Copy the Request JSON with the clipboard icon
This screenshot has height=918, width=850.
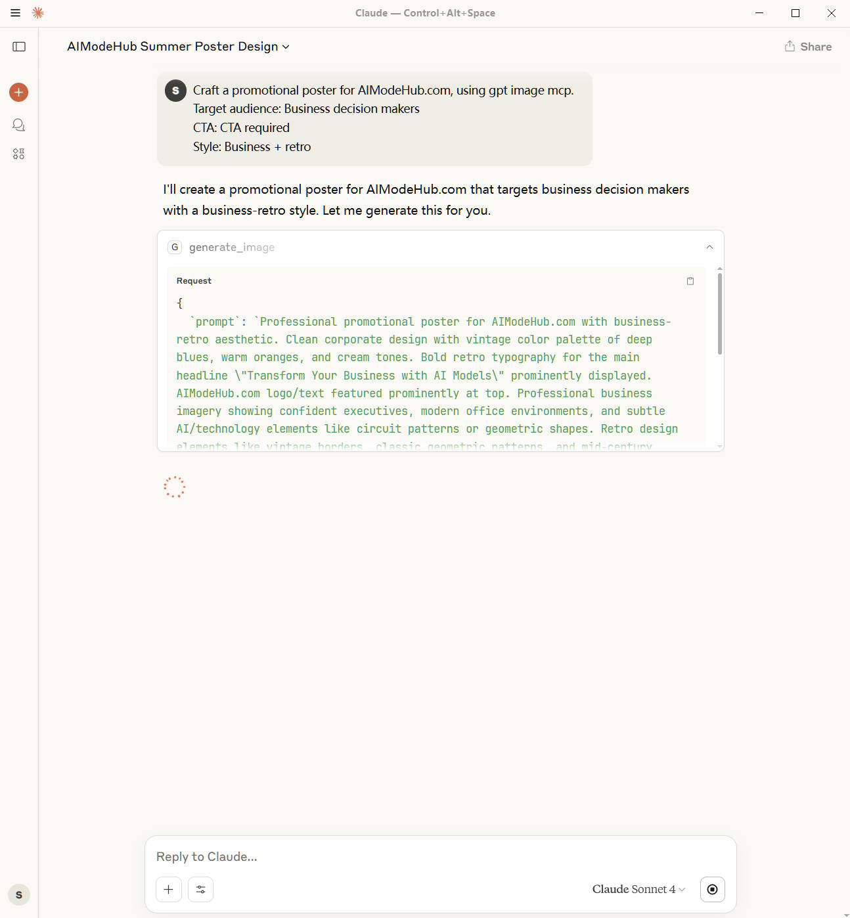coord(690,280)
